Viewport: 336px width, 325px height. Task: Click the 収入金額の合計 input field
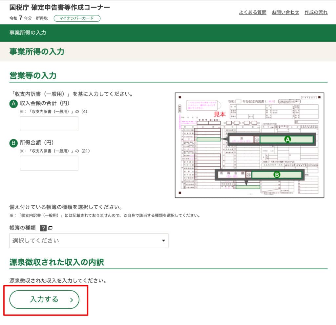pyautogui.click(x=49, y=124)
